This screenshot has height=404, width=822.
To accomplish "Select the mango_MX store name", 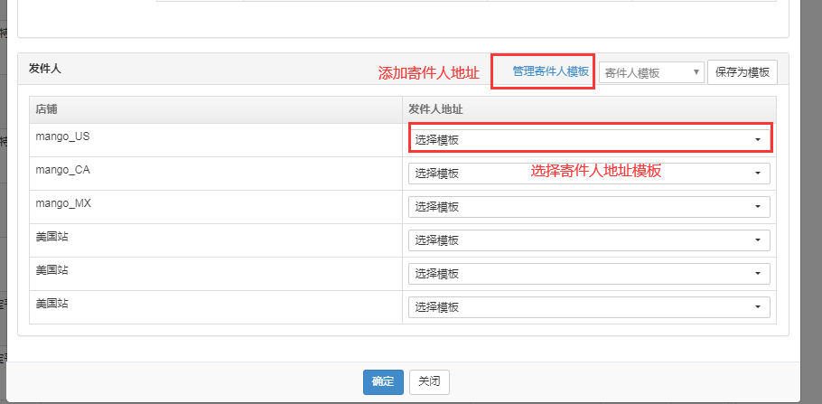I will coord(62,203).
